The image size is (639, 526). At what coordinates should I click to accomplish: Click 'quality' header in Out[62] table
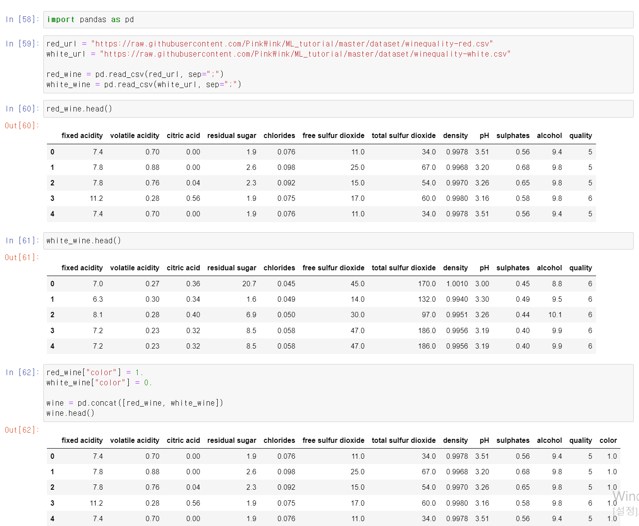pos(581,441)
